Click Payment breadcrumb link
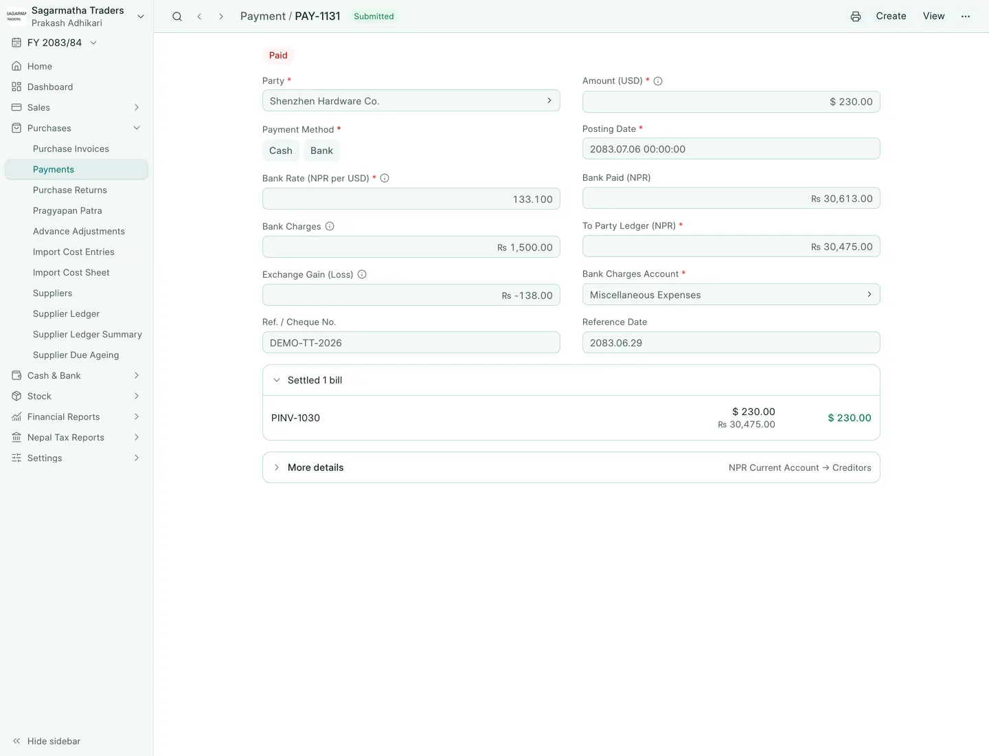The image size is (989, 756). (x=263, y=16)
